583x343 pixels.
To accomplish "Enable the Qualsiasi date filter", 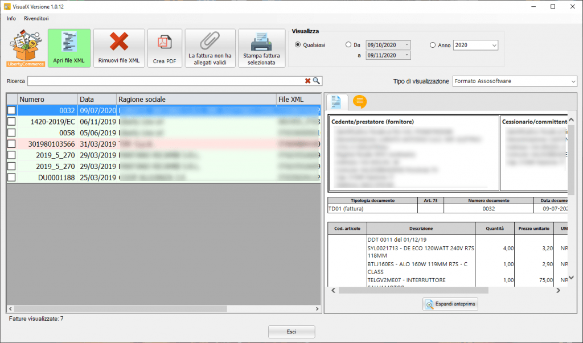I will [x=297, y=46].
